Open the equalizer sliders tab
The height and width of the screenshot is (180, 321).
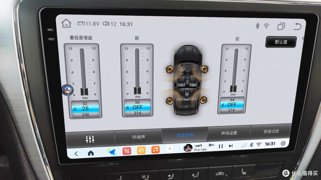click(x=90, y=139)
